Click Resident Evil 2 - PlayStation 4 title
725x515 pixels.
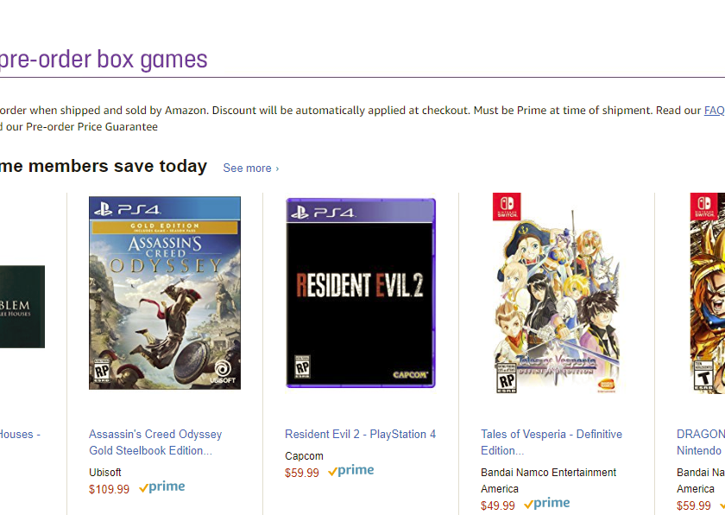click(x=360, y=434)
